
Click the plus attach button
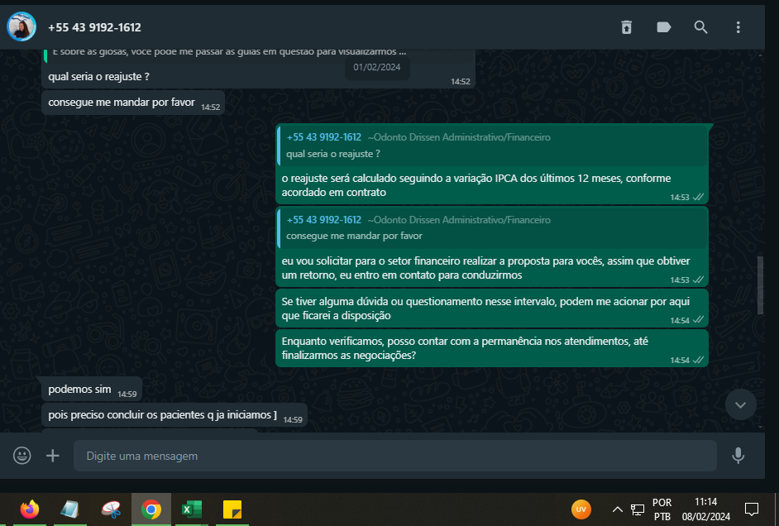pos(53,456)
